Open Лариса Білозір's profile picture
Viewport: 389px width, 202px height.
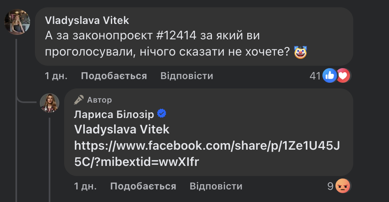tap(50, 103)
